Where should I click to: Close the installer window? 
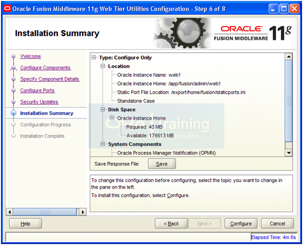tap(295, 9)
